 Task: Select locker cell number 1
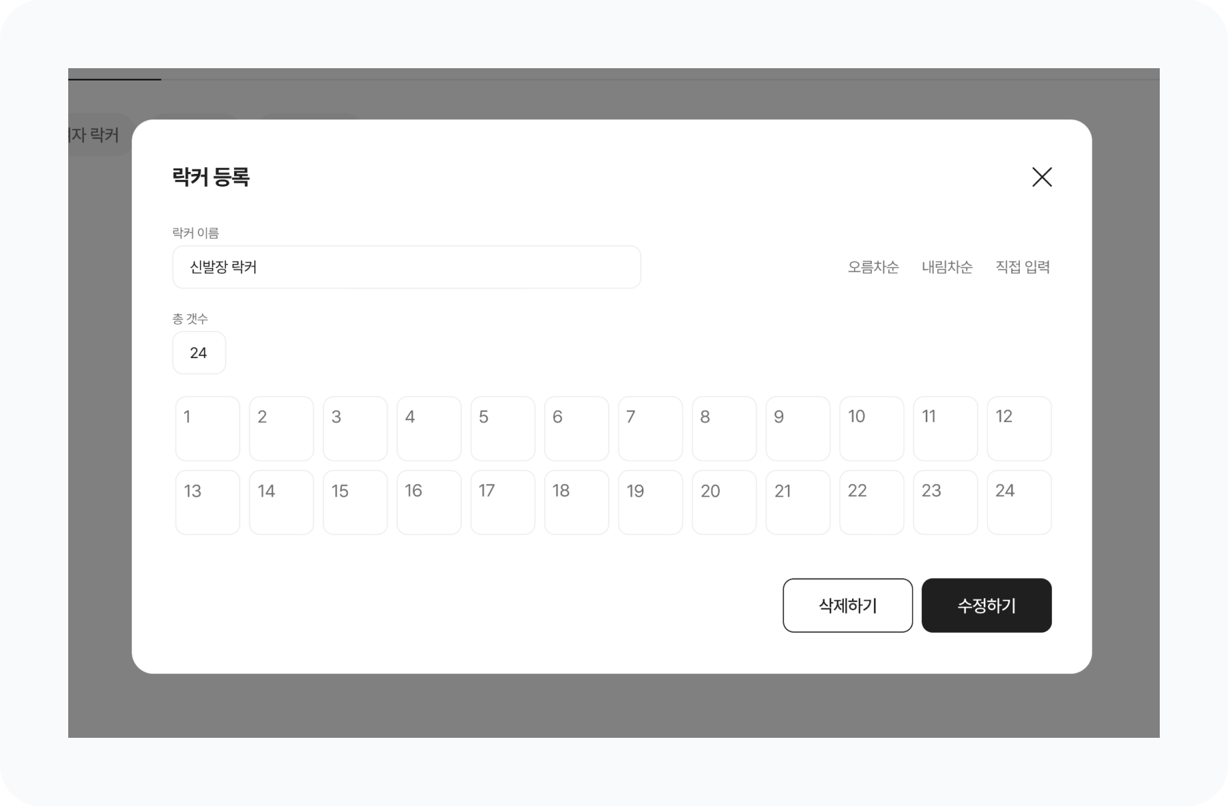pos(207,429)
